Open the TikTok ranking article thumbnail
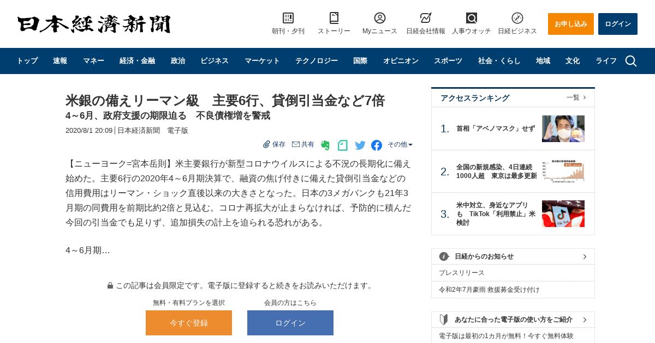Viewport: 655px width, 343px height. point(563,213)
